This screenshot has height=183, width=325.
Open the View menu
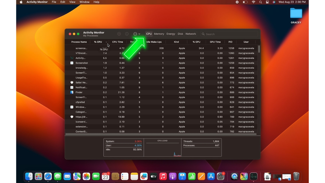(72, 2)
